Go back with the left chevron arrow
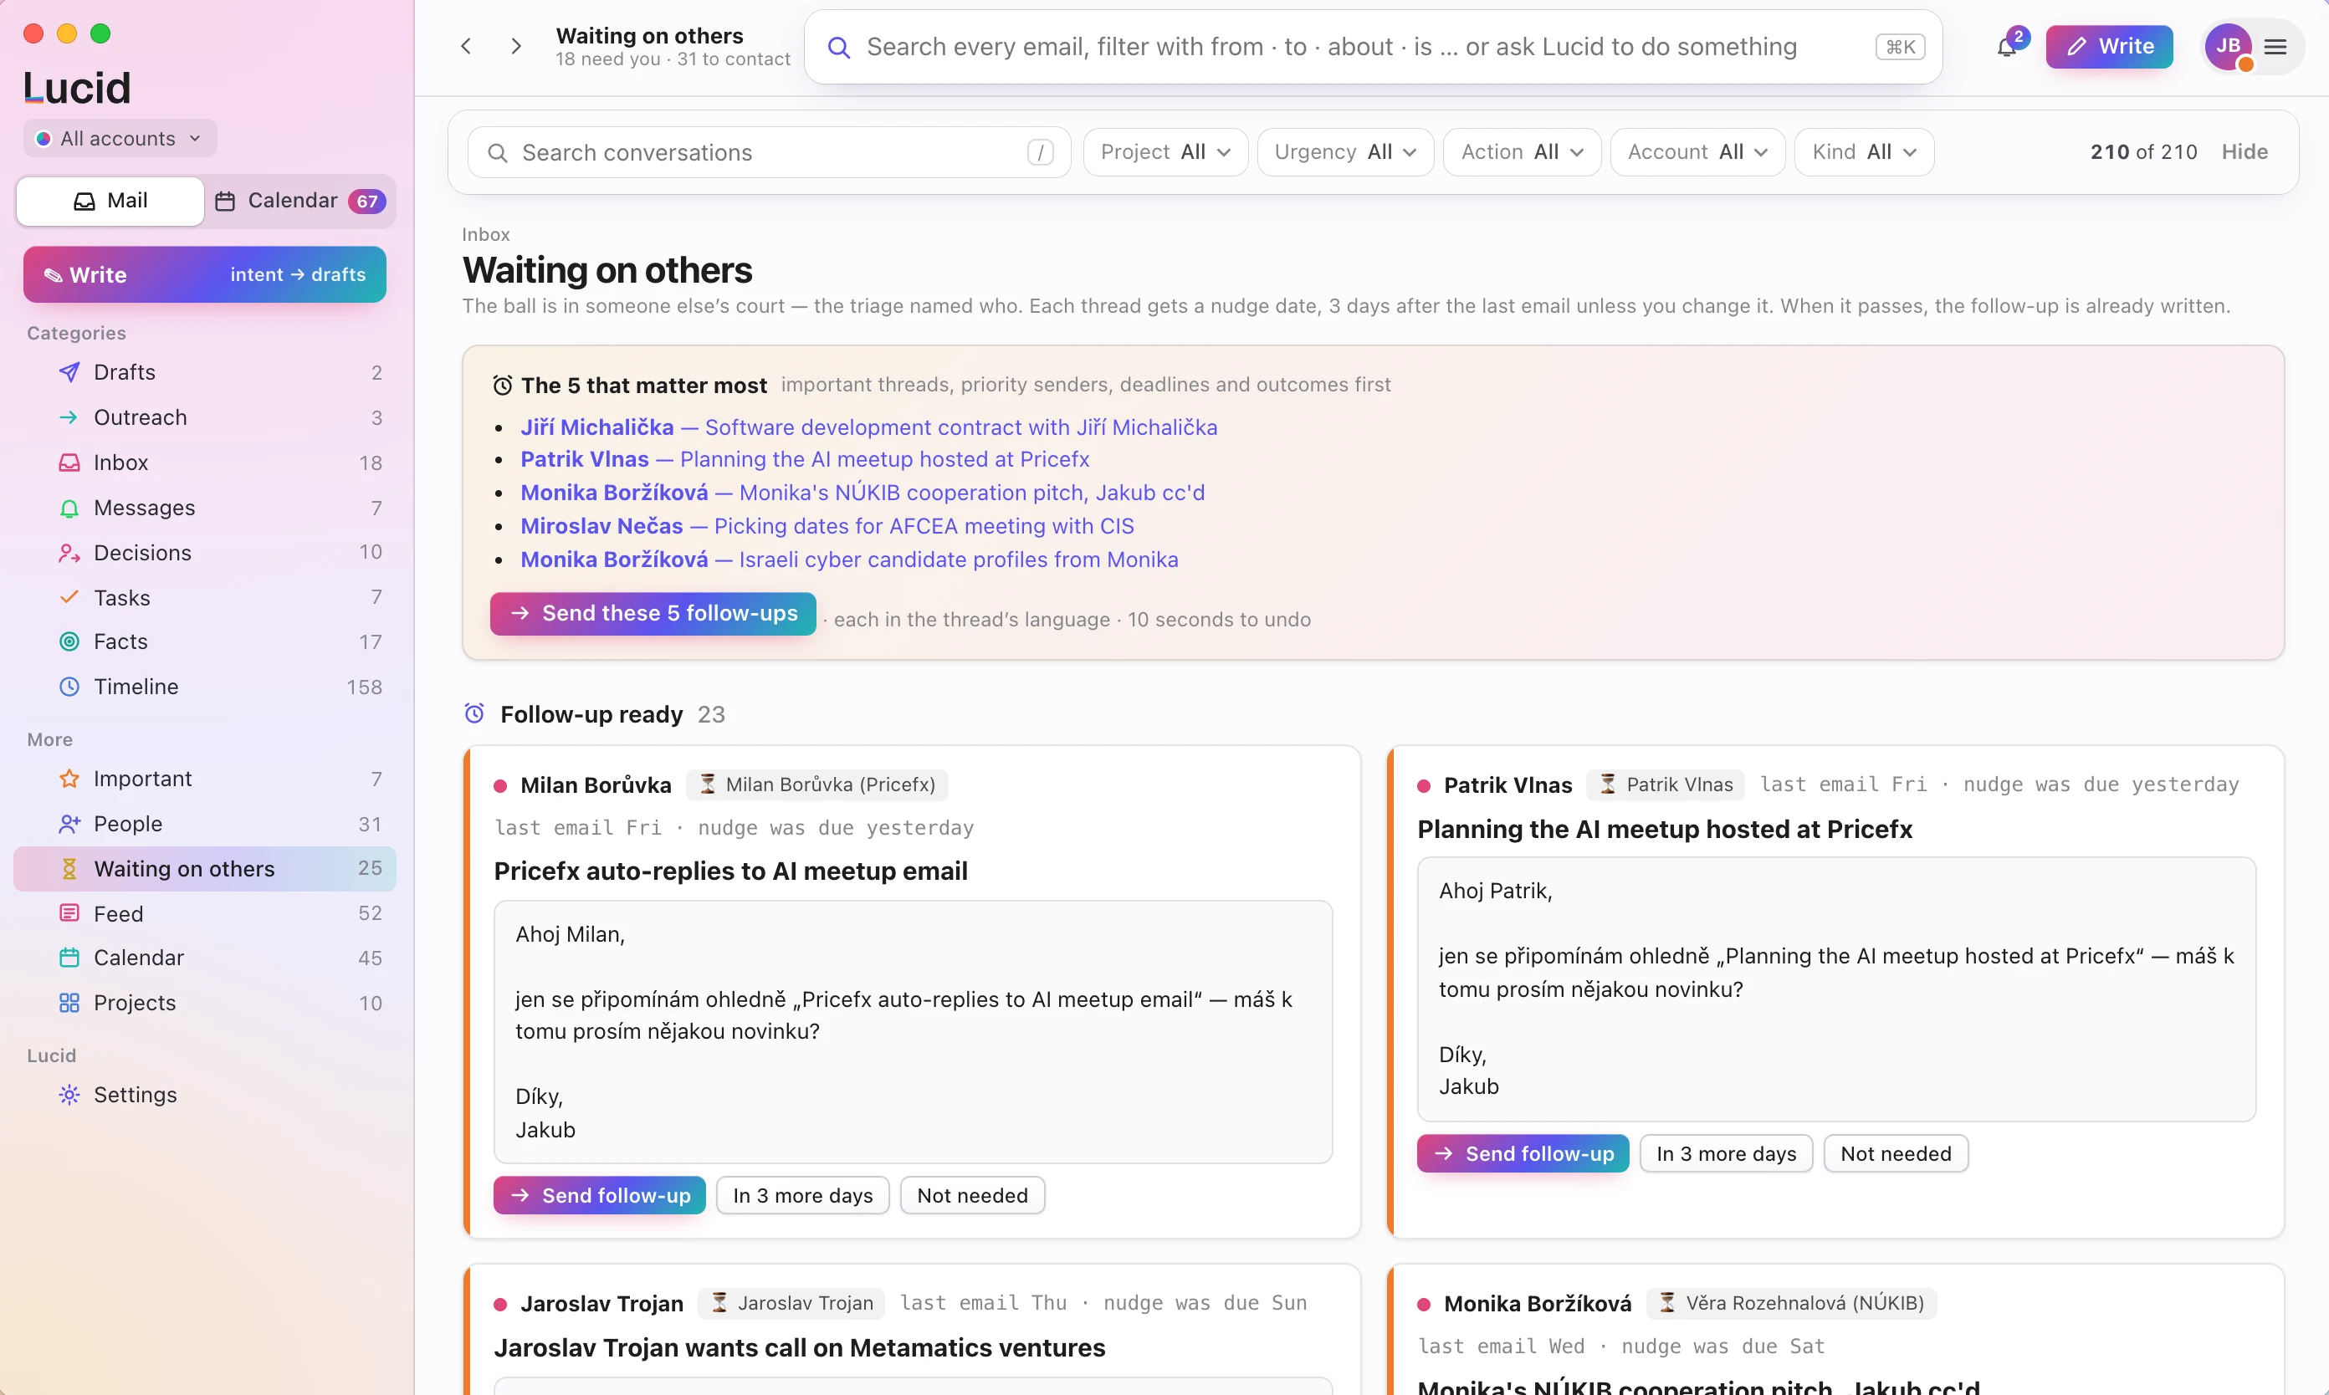Screen dimensions: 2329x1395 pyautogui.click(x=466, y=46)
